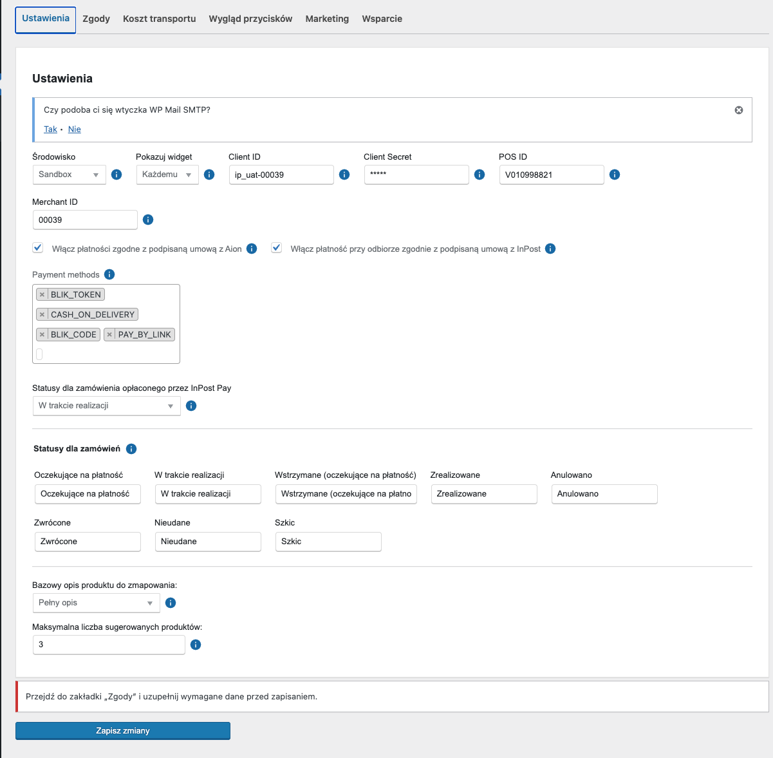Switch to the Zgody tab
773x758 pixels.
[x=96, y=19]
